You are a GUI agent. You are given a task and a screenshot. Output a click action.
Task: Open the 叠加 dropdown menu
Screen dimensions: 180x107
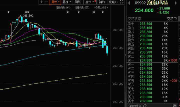pos(67,2)
